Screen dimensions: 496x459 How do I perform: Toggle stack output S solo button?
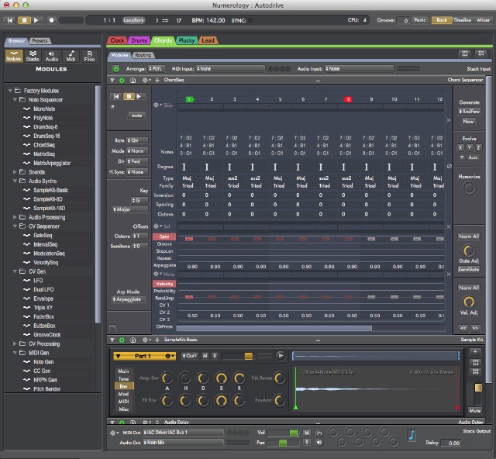[x=307, y=442]
